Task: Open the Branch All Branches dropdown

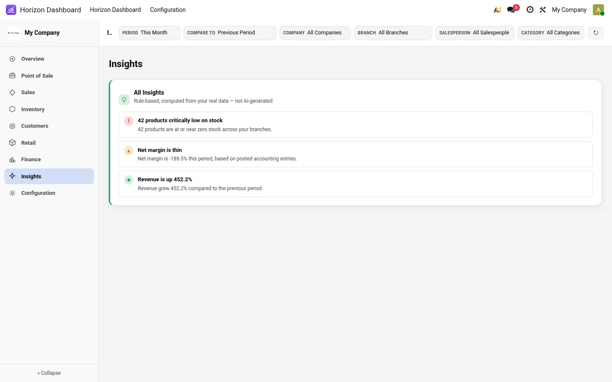Action: (x=393, y=33)
